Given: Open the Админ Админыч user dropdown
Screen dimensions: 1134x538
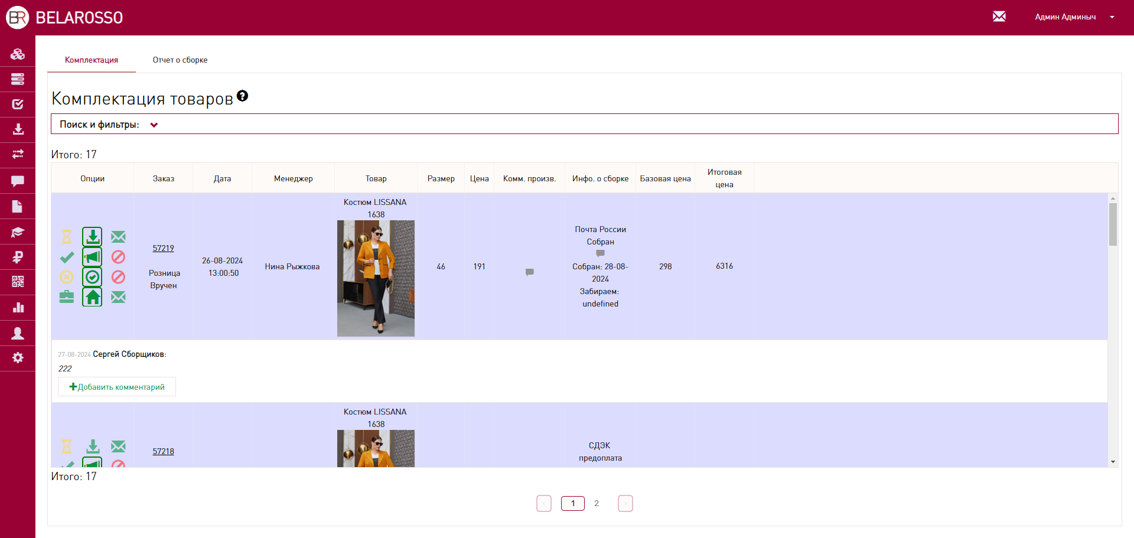Looking at the screenshot, I should [1074, 17].
